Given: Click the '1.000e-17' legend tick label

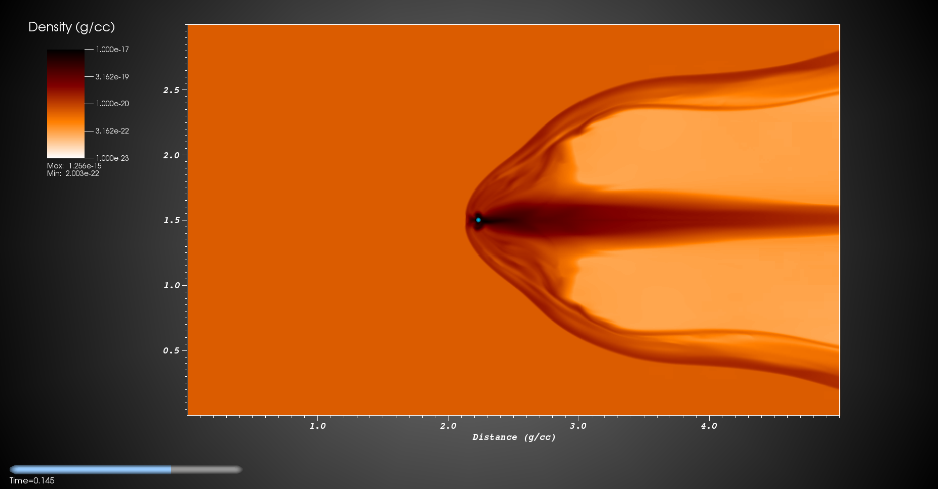Looking at the screenshot, I should click(x=112, y=50).
